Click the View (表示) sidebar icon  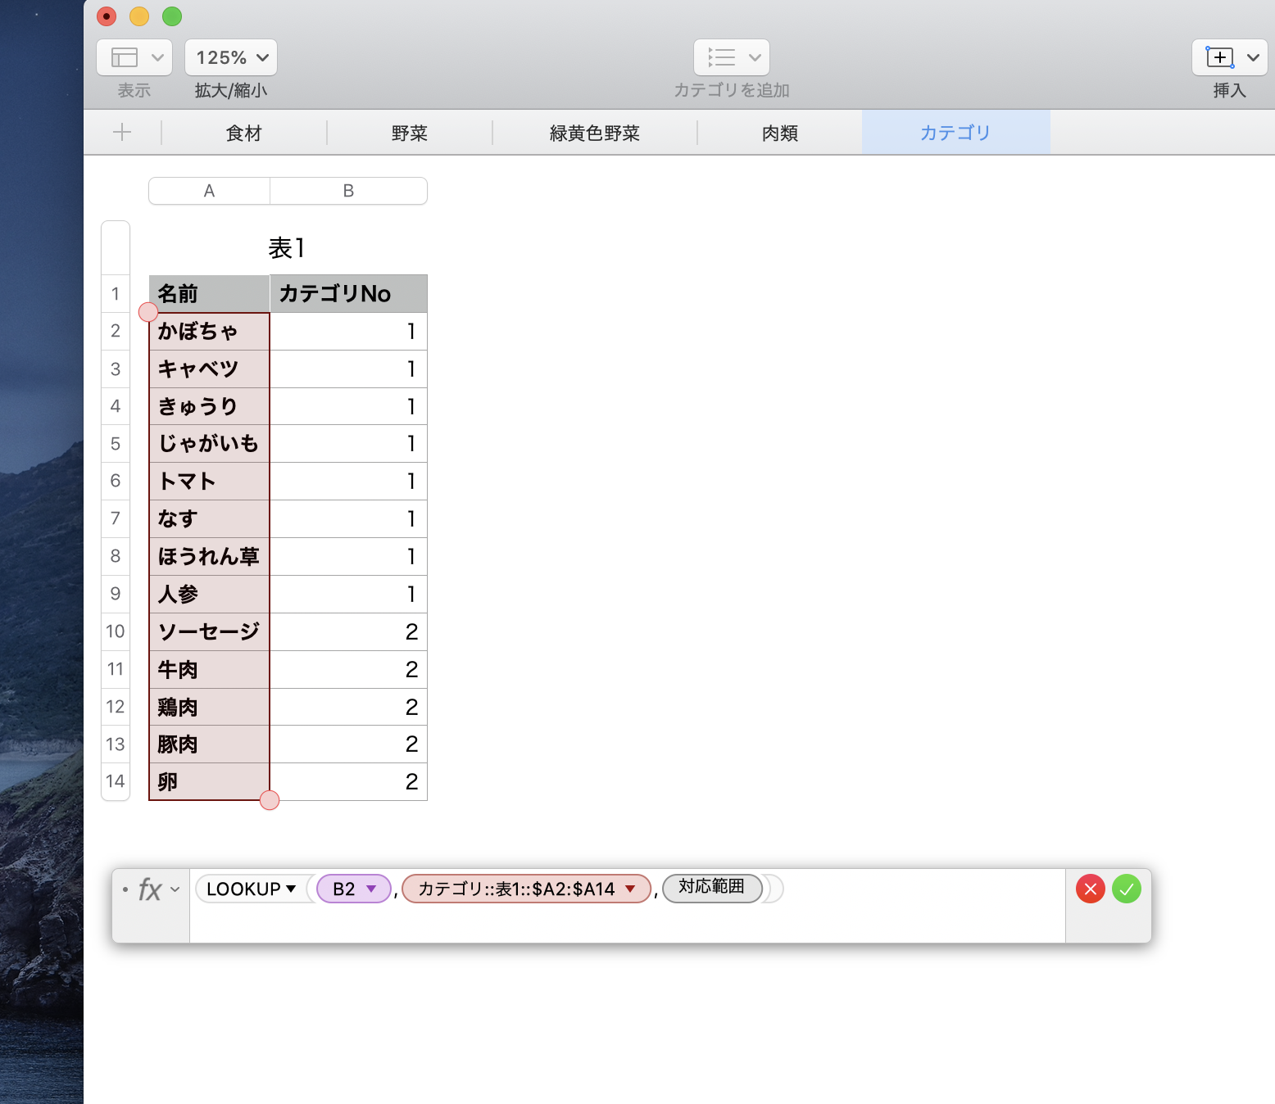[125, 57]
